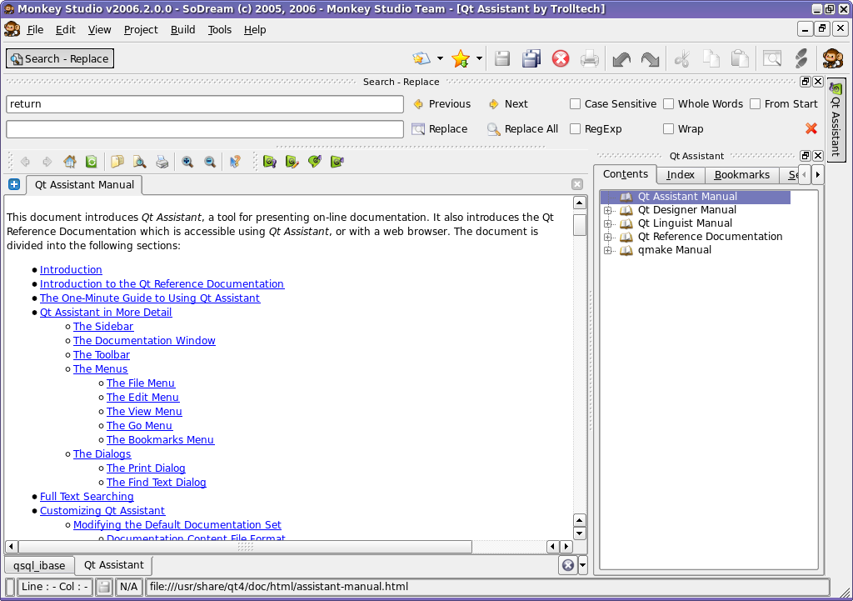This screenshot has height=601, width=853.
Task: Click the horizontal scrollbar of the document
Action: (245, 547)
